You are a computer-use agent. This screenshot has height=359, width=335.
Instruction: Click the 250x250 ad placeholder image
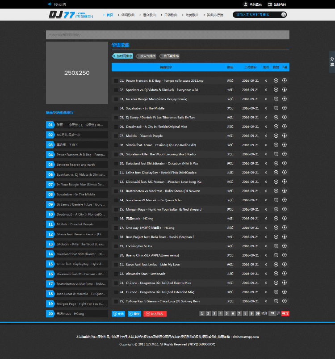pos(77,72)
